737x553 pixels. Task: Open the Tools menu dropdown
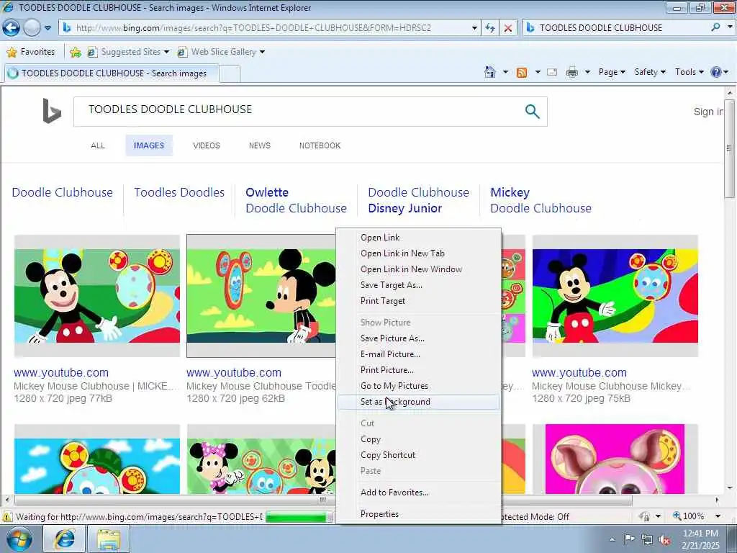pos(689,72)
